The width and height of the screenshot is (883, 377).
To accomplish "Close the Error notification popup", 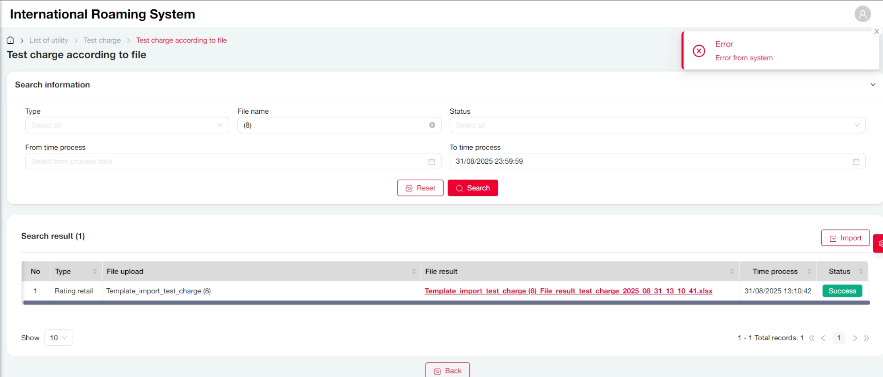I will tap(876, 32).
